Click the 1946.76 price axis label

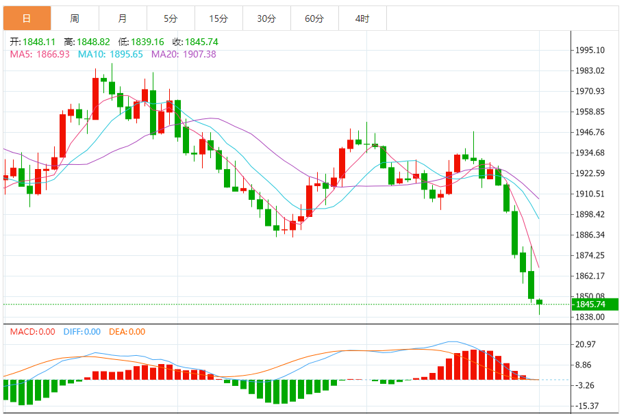[x=590, y=133]
